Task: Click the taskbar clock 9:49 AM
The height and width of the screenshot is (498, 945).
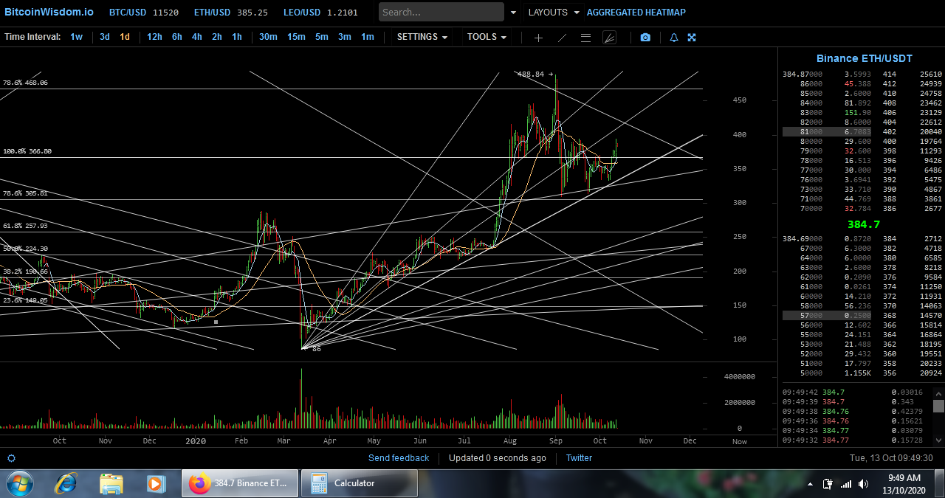Action: pos(904,478)
